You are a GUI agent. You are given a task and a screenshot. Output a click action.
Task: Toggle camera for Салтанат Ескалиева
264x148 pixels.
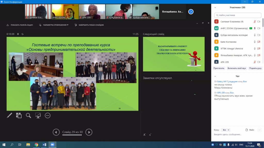pyautogui.click(x=259, y=22)
